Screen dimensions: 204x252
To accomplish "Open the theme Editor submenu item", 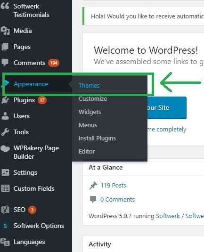I will (x=87, y=151).
